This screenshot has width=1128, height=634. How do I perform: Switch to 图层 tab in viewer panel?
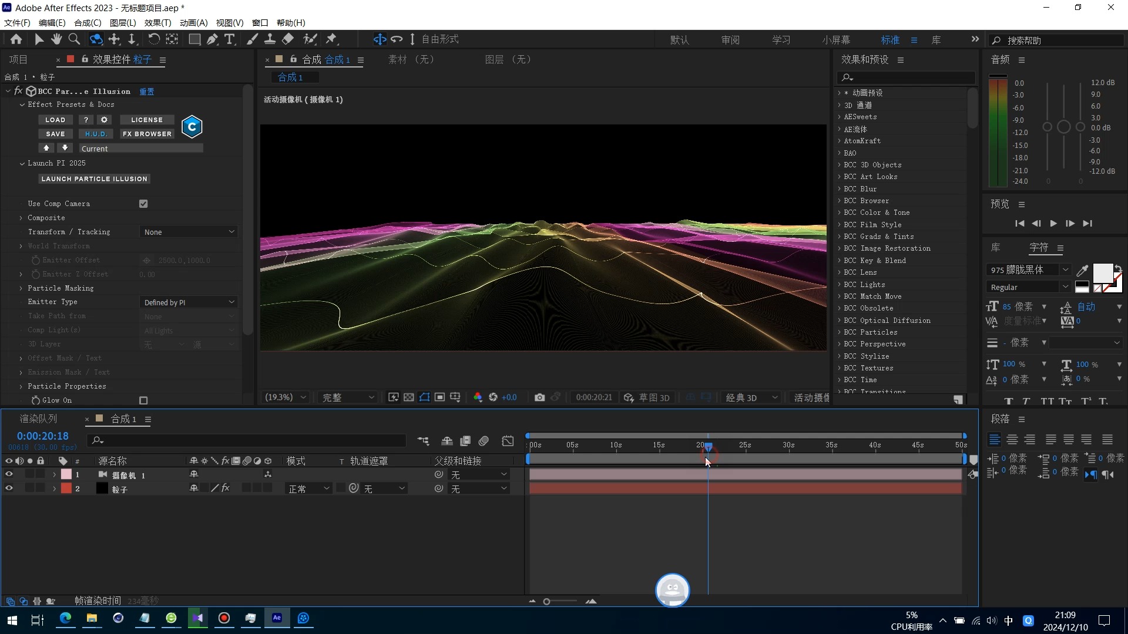[506, 59]
